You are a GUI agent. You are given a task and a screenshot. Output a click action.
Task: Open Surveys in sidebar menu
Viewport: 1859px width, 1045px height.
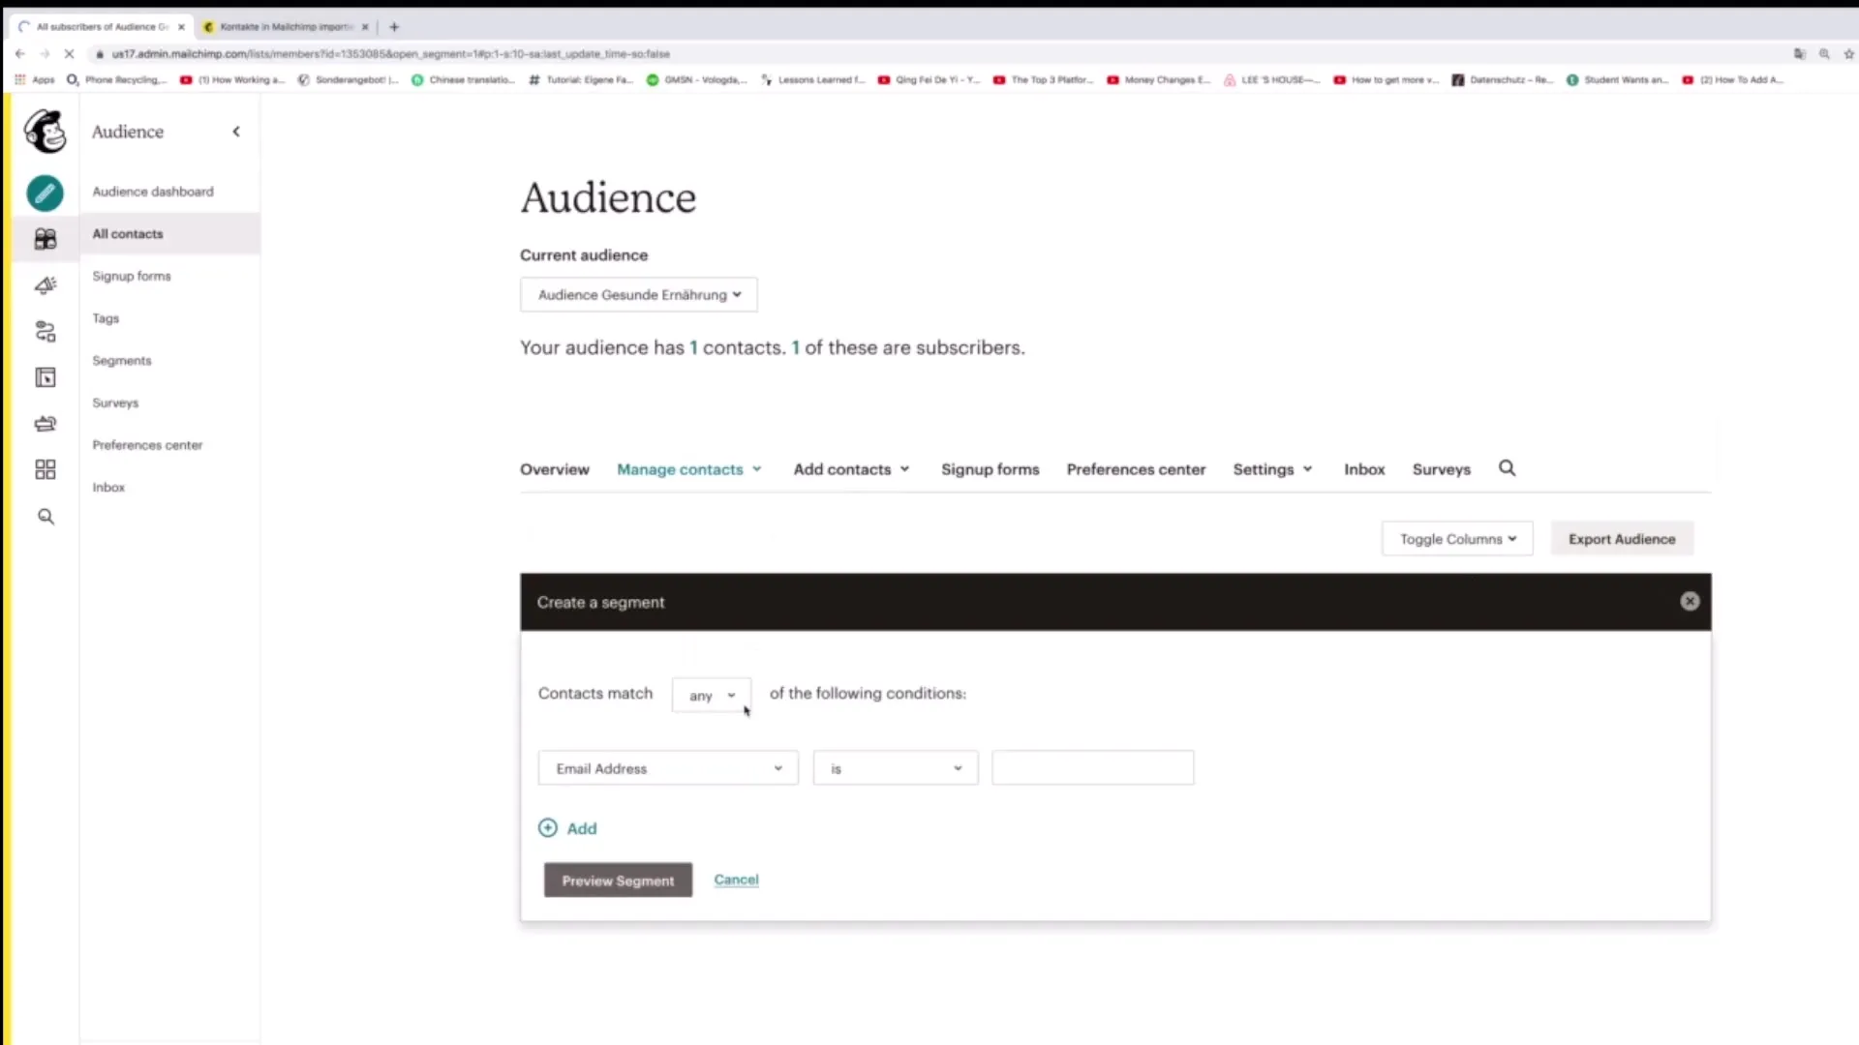coord(115,403)
